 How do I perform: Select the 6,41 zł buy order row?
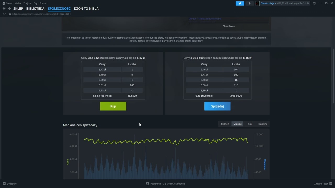[217, 75]
